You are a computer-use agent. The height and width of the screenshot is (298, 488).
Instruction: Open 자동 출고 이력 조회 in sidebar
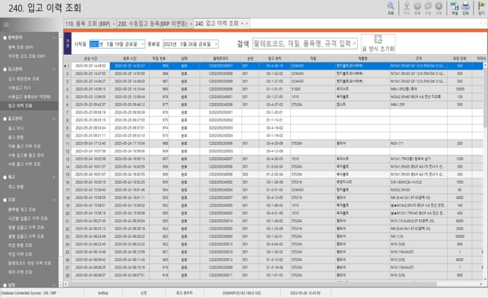[x=24, y=146]
